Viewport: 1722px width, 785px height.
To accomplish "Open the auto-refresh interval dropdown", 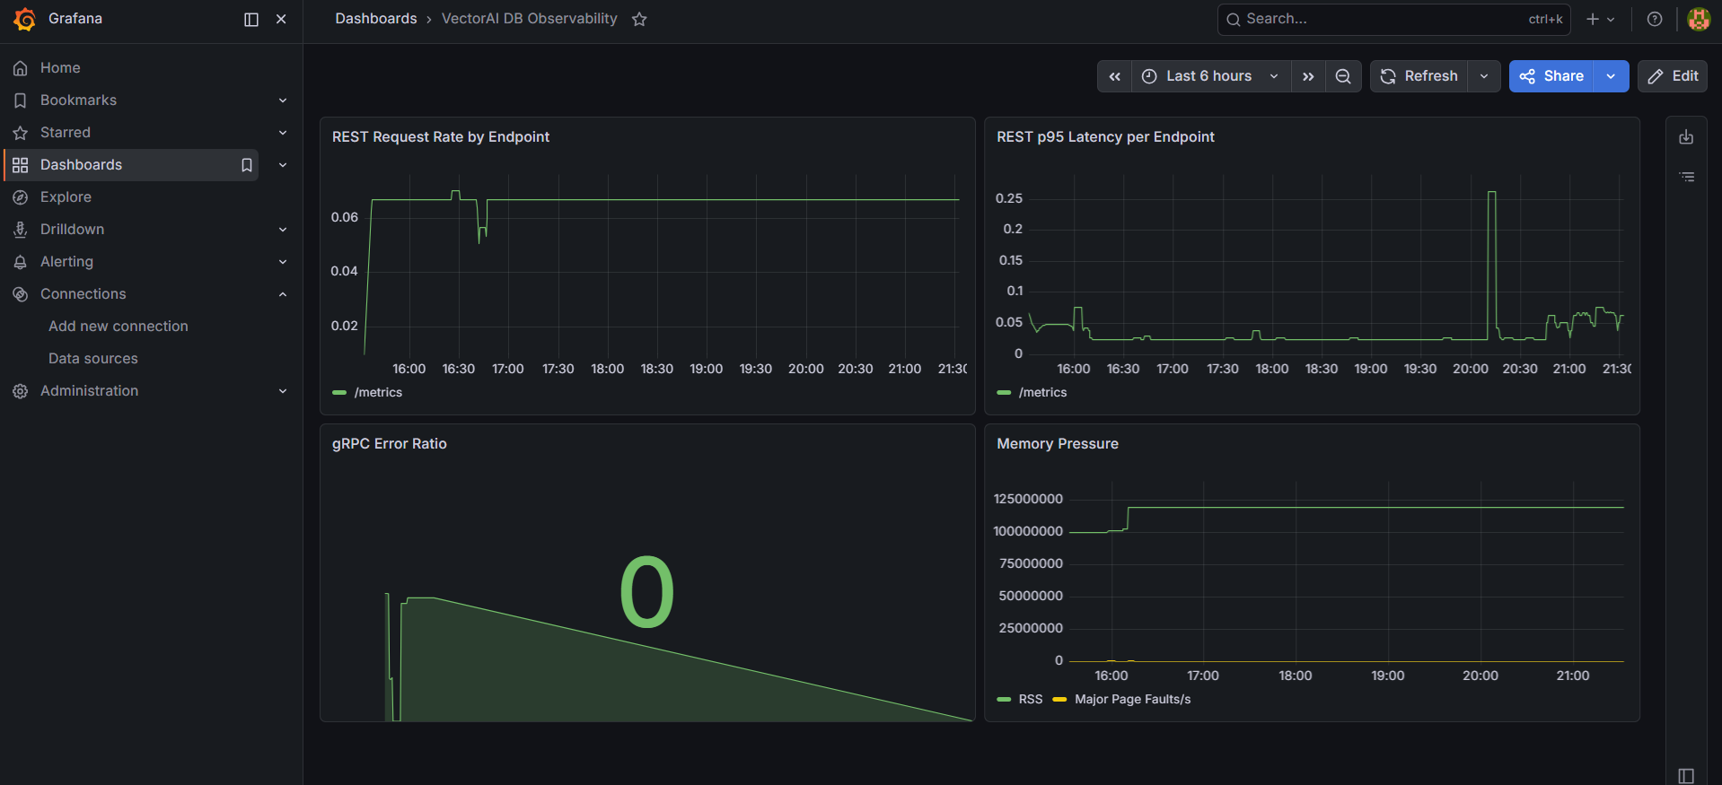I will (x=1484, y=76).
